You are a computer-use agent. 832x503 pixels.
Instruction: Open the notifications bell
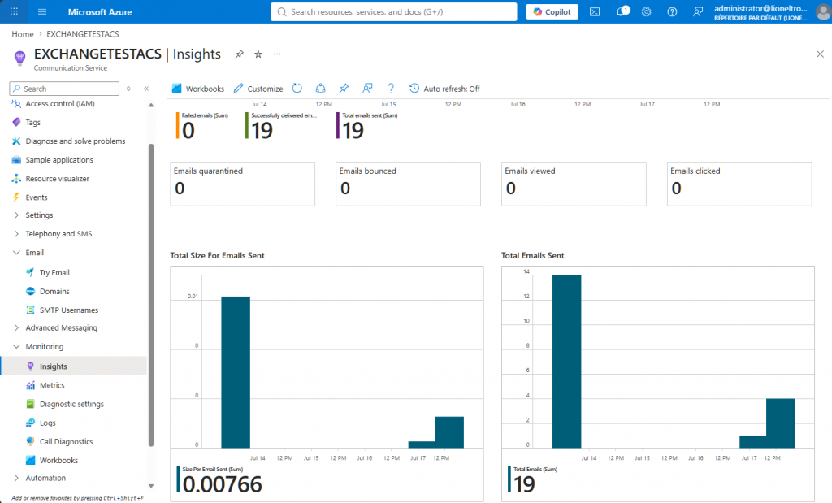[x=622, y=11]
